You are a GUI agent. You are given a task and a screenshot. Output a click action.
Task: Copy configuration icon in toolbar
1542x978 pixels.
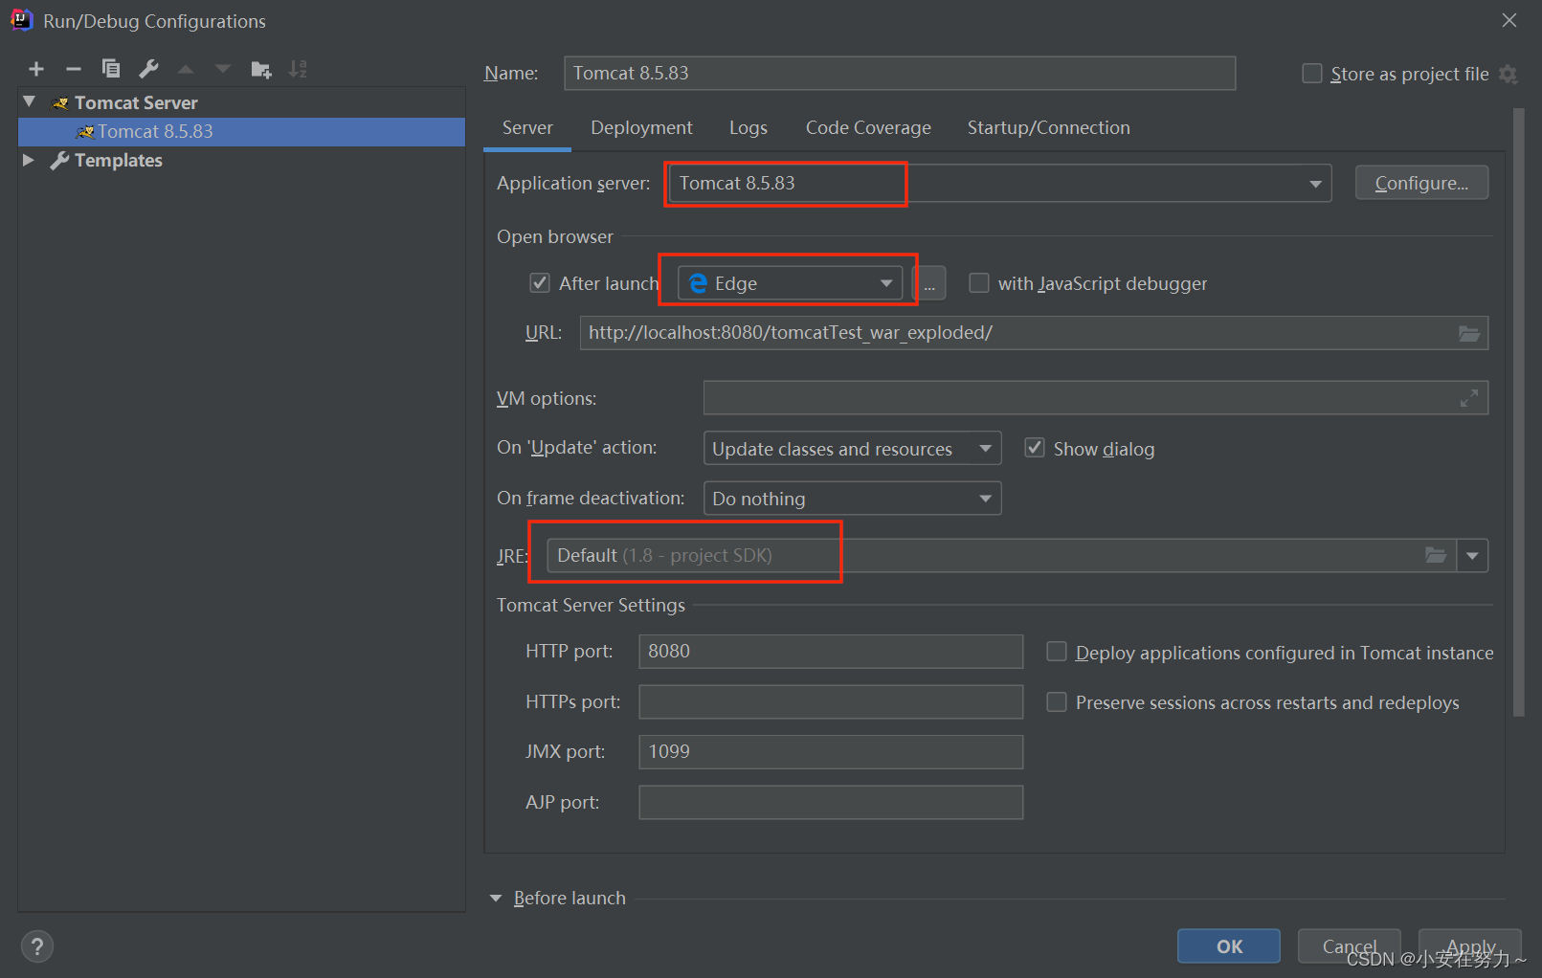(x=111, y=69)
